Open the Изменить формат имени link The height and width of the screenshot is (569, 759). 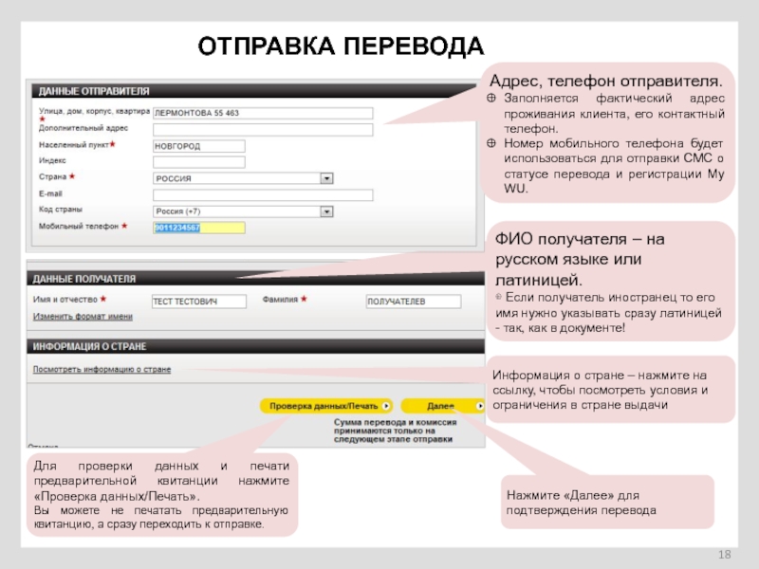(83, 315)
